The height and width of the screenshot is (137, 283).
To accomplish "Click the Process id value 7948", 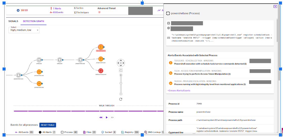I will pyautogui.click(x=199, y=104).
